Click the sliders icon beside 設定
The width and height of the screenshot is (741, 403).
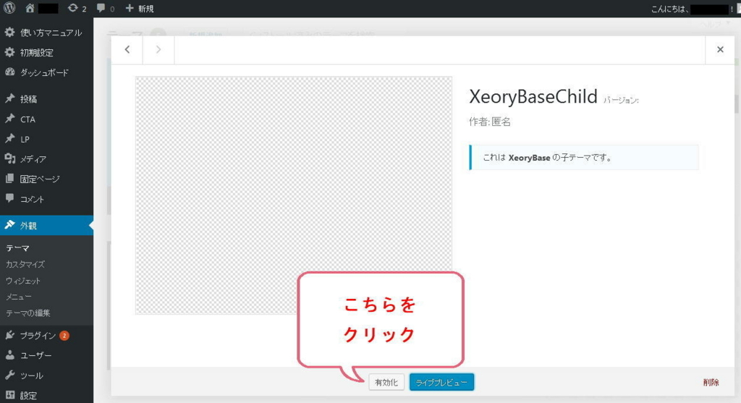pos(9,394)
